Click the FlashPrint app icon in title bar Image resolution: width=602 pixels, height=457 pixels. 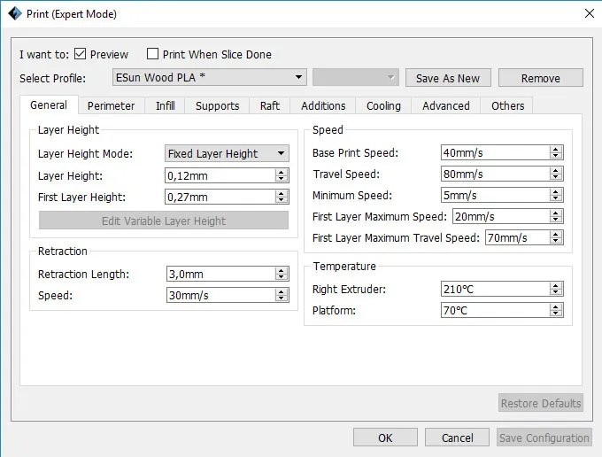click(15, 13)
